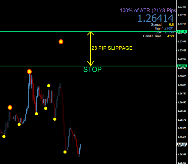
Task: Click the 1.27095 price axis label
Action: [x=182, y=42]
